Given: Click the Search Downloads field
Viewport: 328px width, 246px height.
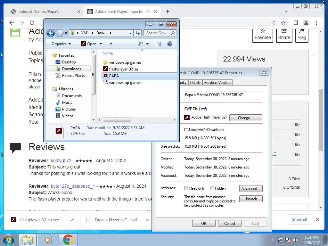Looking at the screenshot, I should (x=160, y=33).
